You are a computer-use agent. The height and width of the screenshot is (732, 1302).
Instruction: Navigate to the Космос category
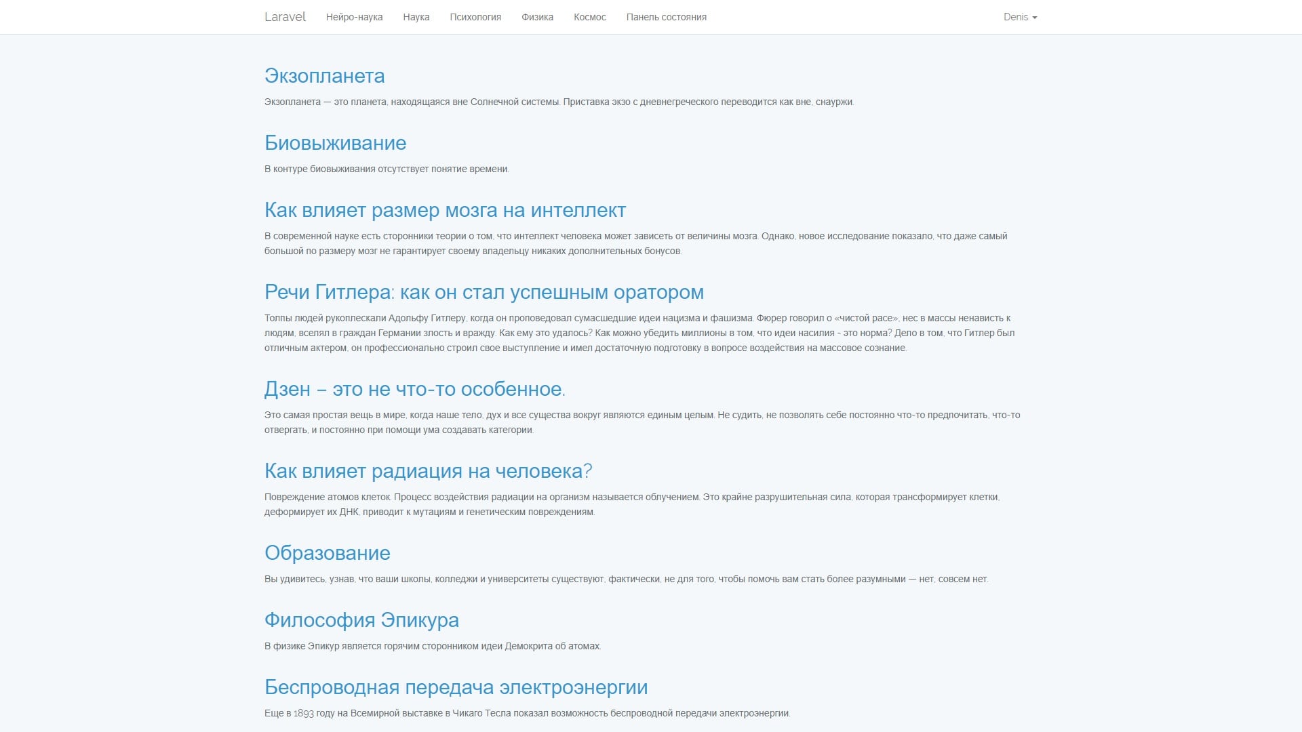[x=590, y=17]
